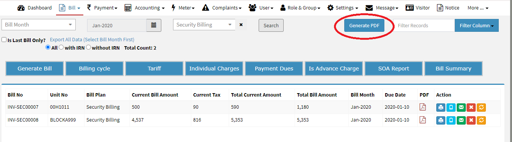Viewport: 512px width, 142px height.
Task: Select the All radio option
Action: [x=48, y=47]
